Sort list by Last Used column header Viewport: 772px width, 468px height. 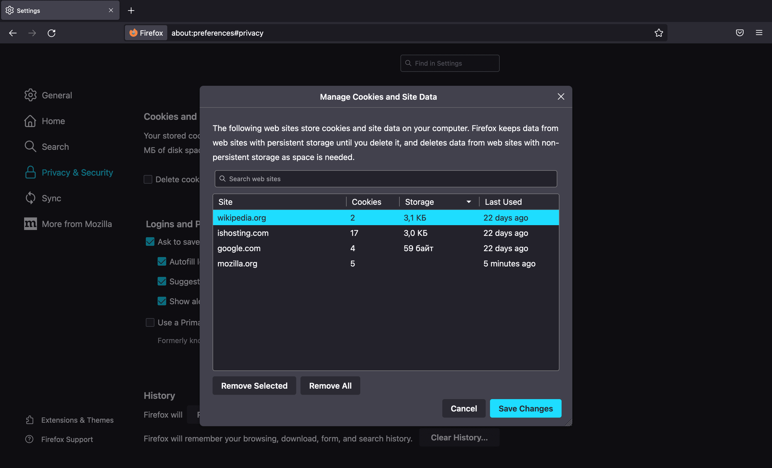(x=503, y=202)
